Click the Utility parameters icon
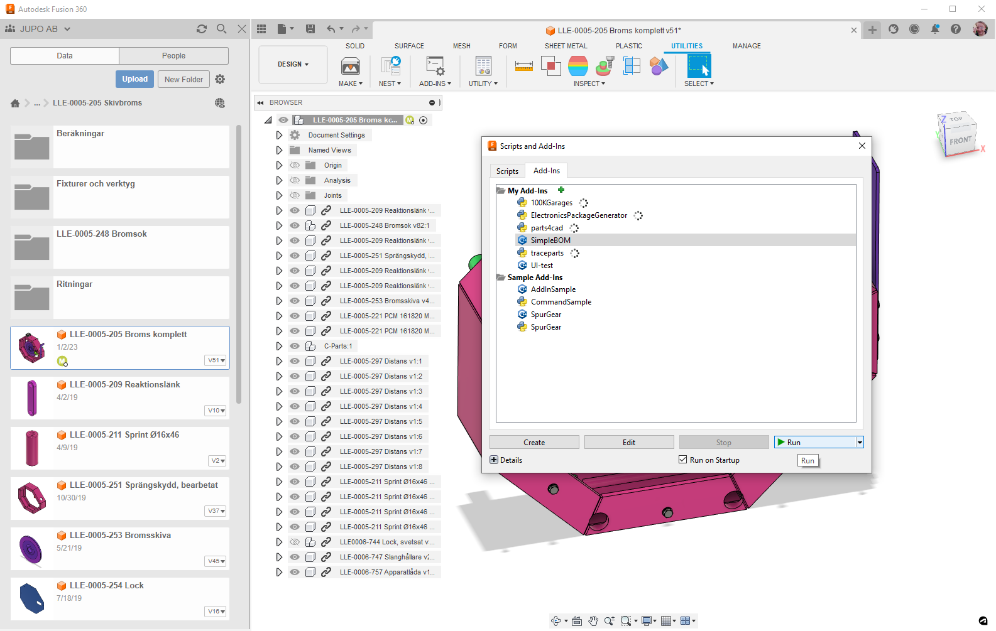This screenshot has height=631, width=996. pos(483,66)
